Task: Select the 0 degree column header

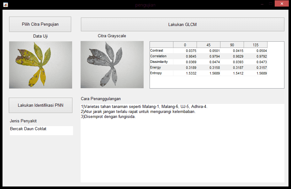Action: [185, 45]
